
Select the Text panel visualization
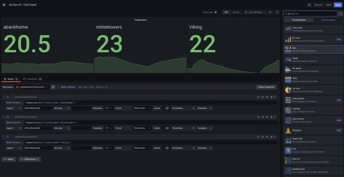point(313,150)
